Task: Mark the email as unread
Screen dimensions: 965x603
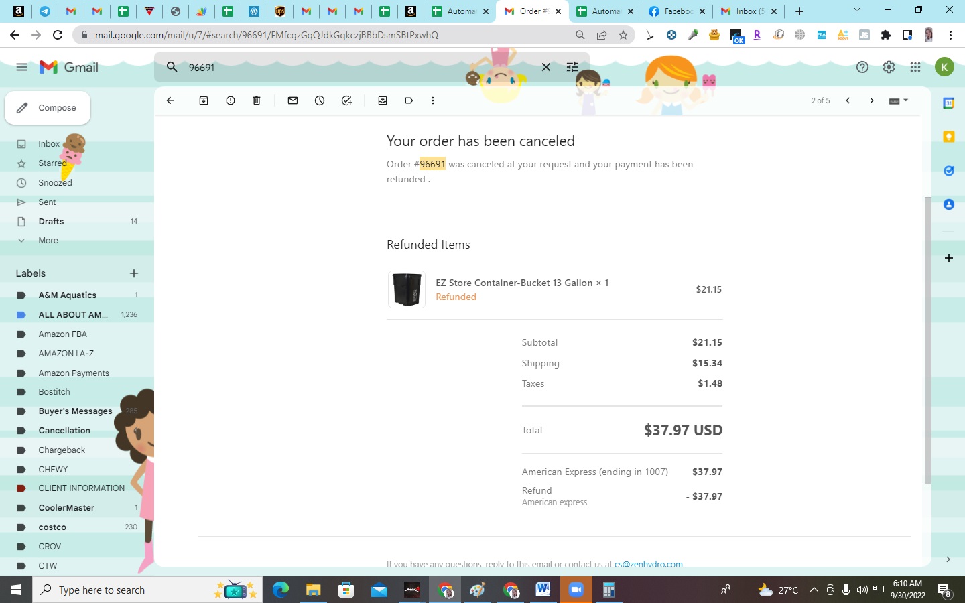Action: pyautogui.click(x=293, y=100)
